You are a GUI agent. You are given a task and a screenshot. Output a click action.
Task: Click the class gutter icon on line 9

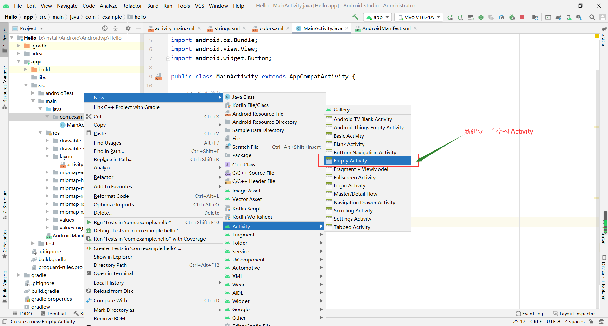(x=159, y=77)
